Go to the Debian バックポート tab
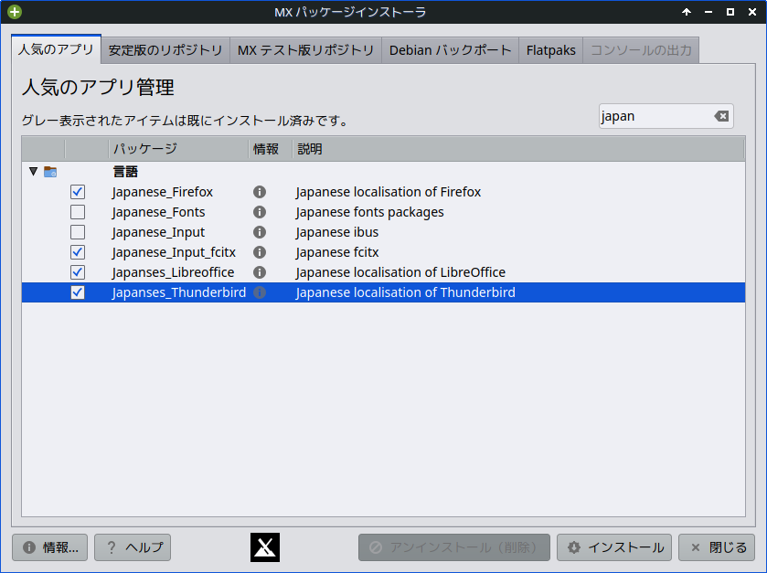 coord(450,50)
